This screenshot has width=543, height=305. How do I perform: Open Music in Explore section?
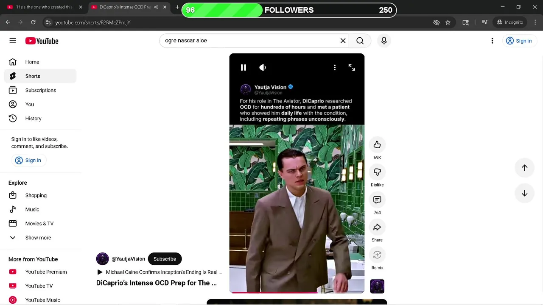(40, 209)
